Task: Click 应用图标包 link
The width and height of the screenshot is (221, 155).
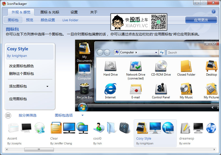Action: pyautogui.click(x=18, y=99)
